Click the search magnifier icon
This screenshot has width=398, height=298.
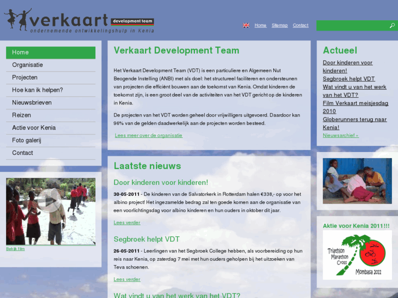(x=392, y=25)
